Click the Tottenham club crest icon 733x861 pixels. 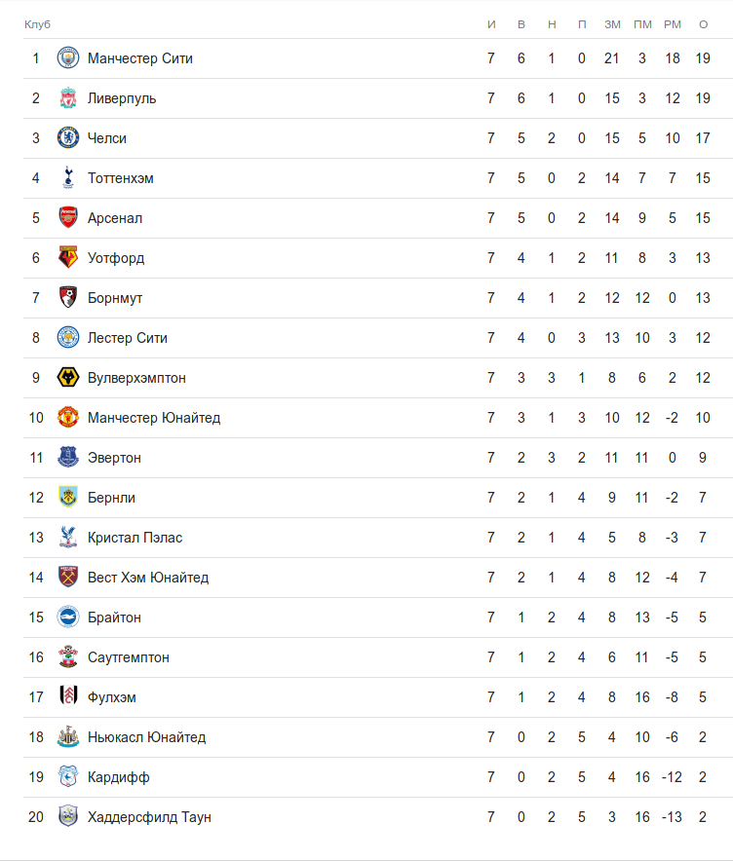click(x=67, y=178)
